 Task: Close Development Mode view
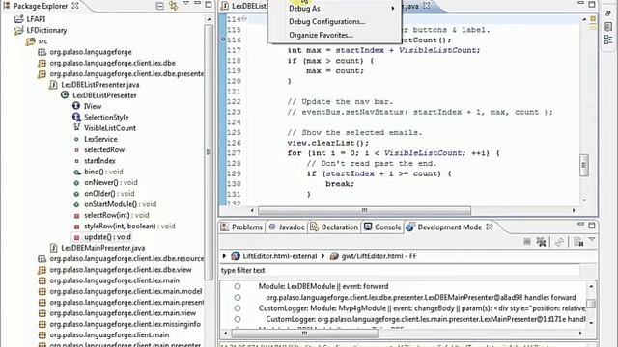490,227
